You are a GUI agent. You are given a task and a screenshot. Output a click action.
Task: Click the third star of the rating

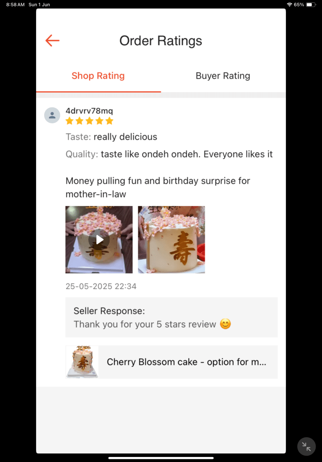tap(89, 121)
